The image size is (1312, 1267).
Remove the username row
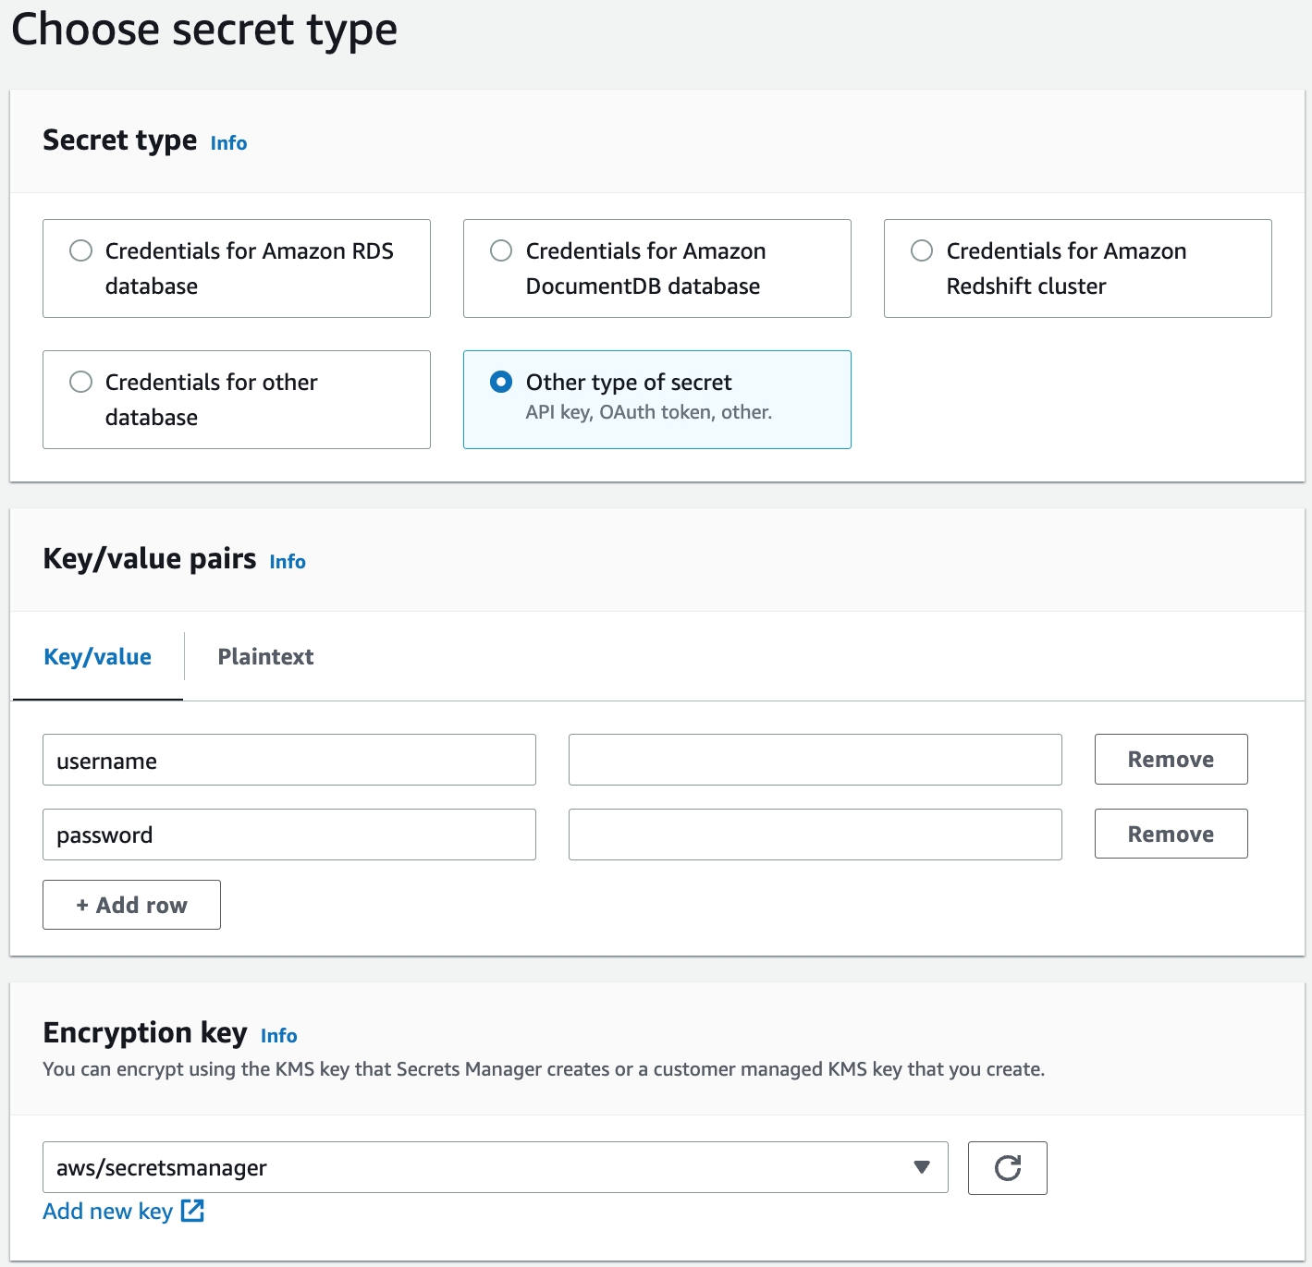click(x=1171, y=760)
